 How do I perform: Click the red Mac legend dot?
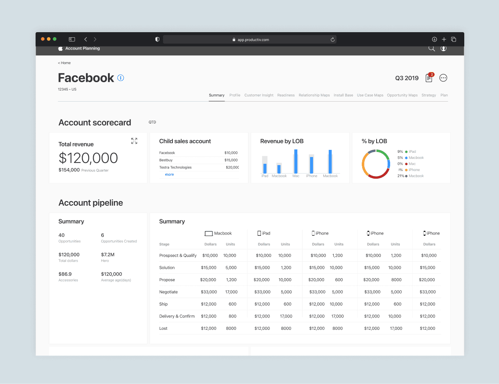(406, 164)
